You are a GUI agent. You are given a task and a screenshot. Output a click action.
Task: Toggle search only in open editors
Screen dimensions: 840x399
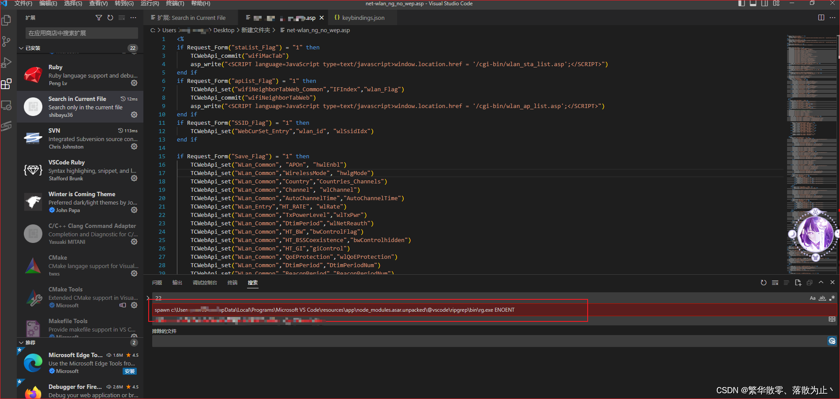pos(832,319)
